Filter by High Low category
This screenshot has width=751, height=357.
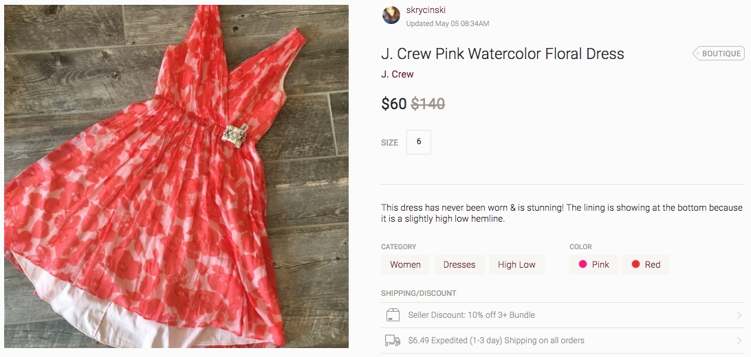tap(516, 264)
